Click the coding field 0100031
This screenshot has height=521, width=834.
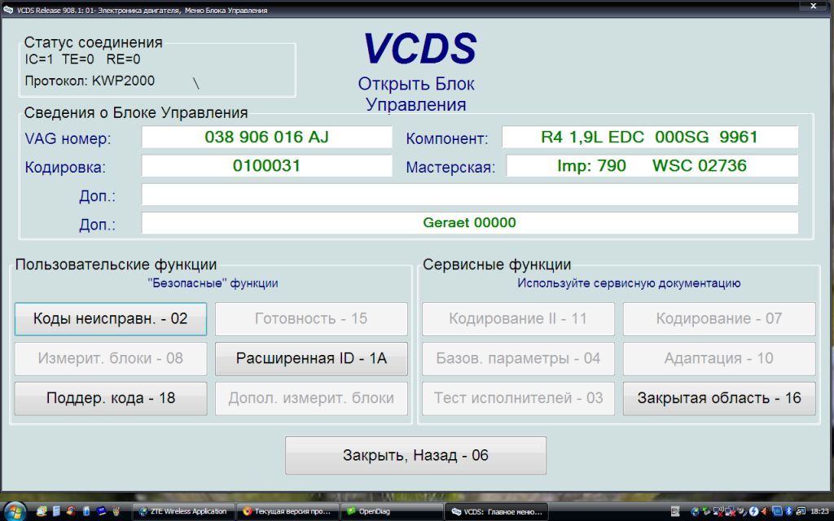pyautogui.click(x=266, y=166)
